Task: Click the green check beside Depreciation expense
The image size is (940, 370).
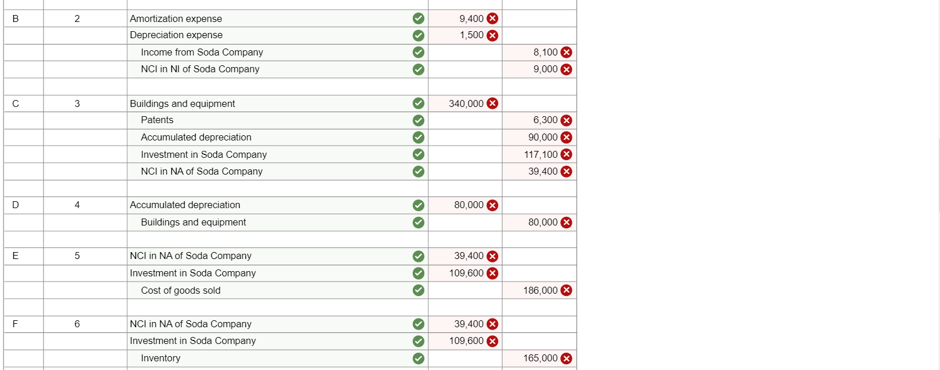Action: click(x=418, y=35)
